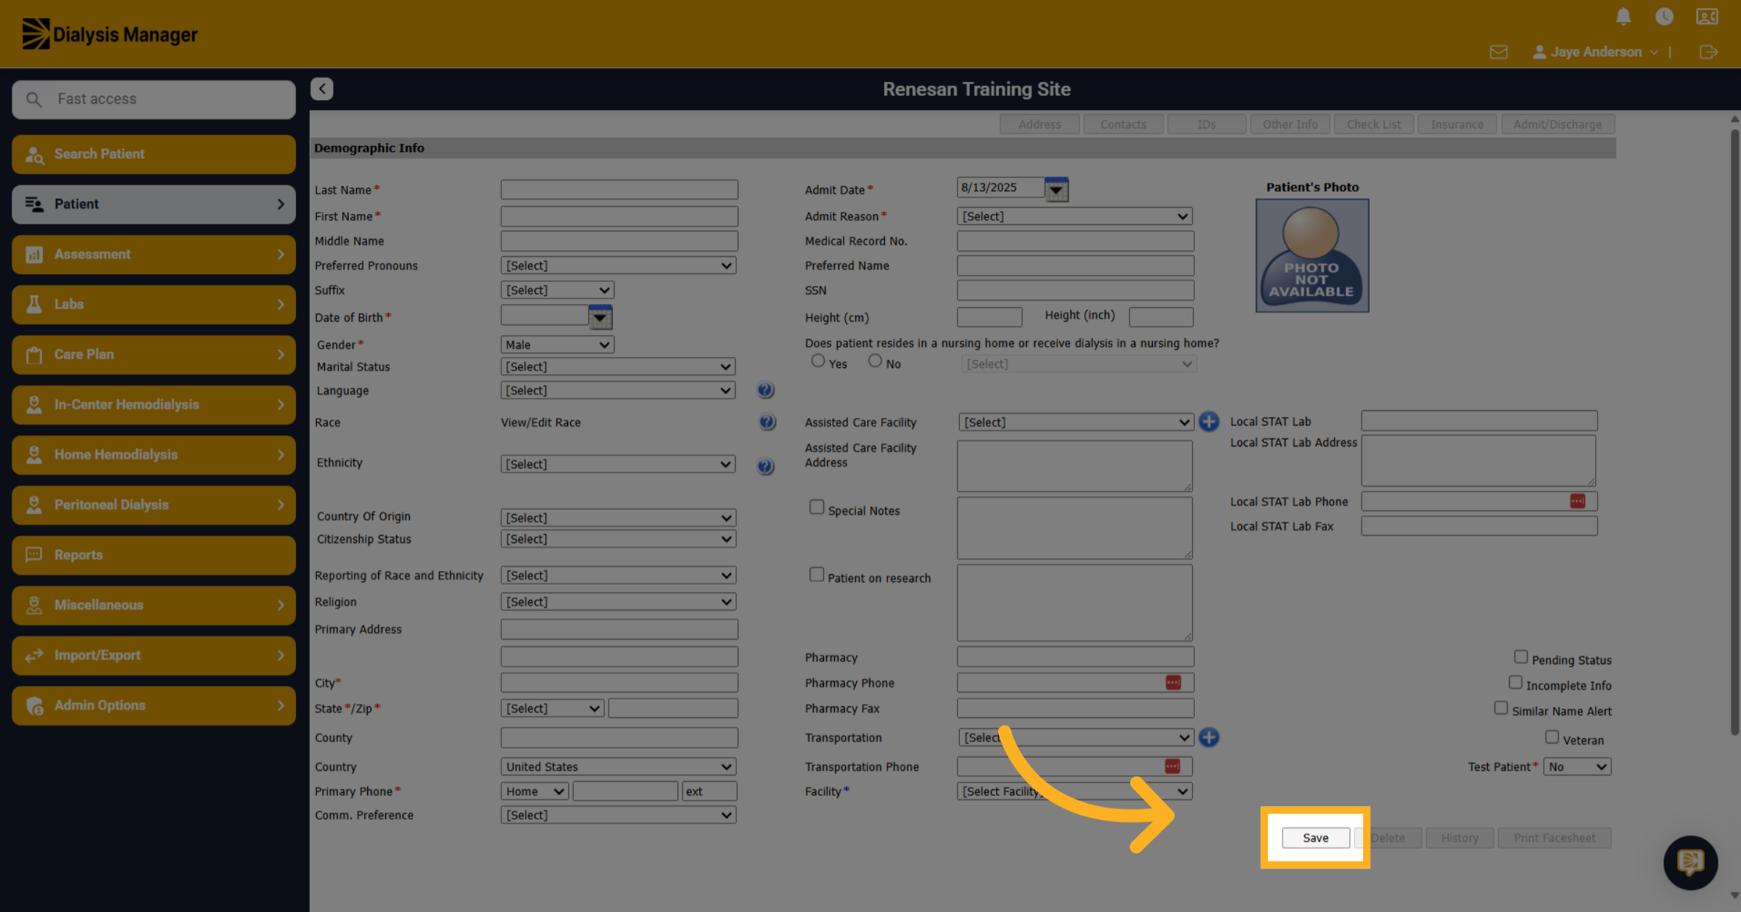Expand the Assessment sidebar menu

click(154, 255)
